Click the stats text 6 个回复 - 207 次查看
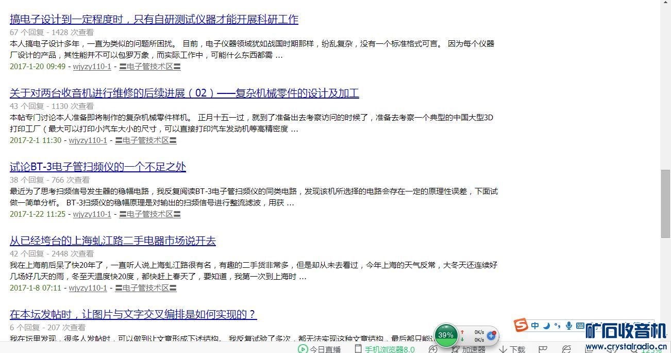The width and height of the screenshot is (671, 353). [x=47, y=328]
